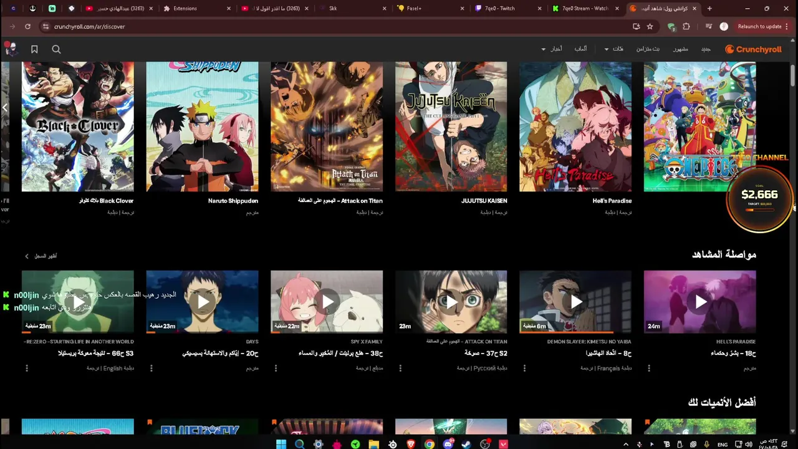Switch to the 7qe0 Stream Kick tab
The width and height of the screenshot is (798, 449).
(586, 8)
